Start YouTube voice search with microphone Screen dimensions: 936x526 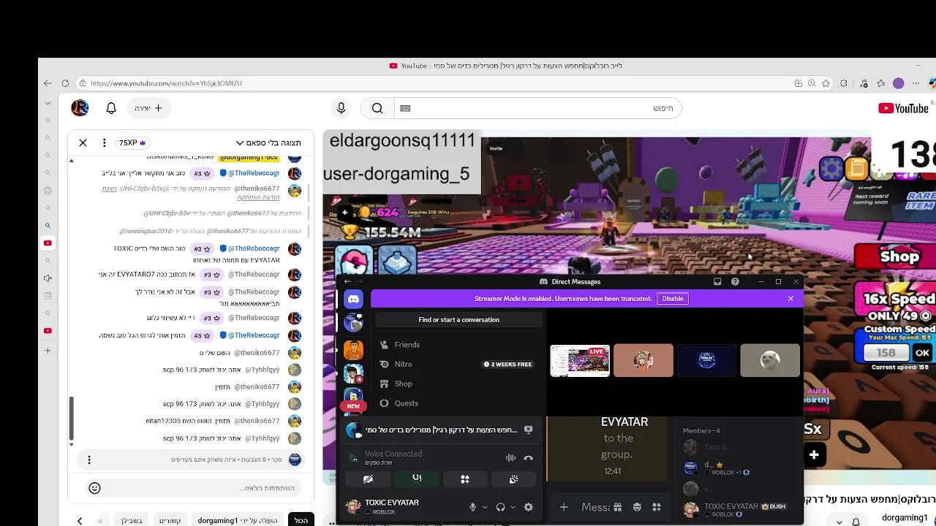(x=341, y=108)
